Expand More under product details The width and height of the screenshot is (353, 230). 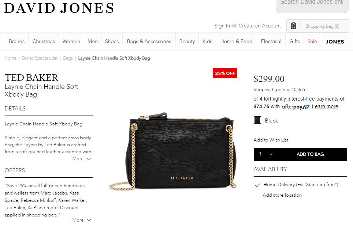pyautogui.click(x=82, y=159)
